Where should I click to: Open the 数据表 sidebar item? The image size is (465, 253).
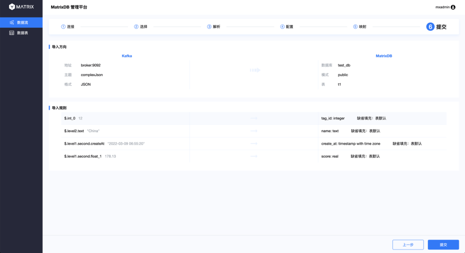(22, 33)
